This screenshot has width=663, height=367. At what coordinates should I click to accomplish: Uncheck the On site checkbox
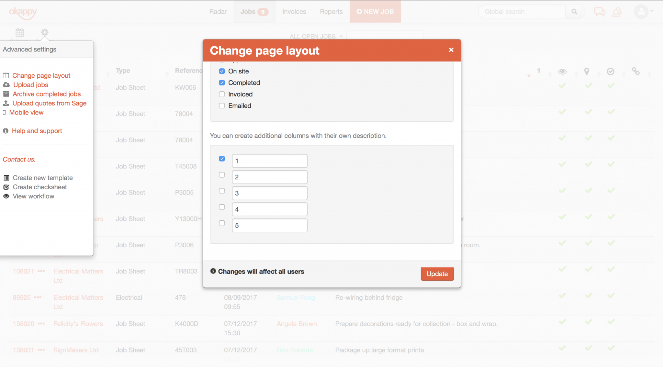pyautogui.click(x=222, y=71)
